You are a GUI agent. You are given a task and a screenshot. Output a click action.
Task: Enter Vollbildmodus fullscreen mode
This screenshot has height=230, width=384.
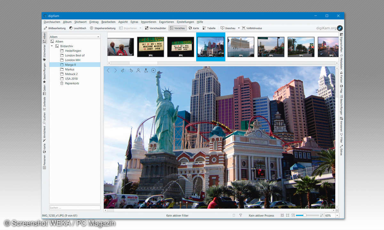tap(252, 28)
